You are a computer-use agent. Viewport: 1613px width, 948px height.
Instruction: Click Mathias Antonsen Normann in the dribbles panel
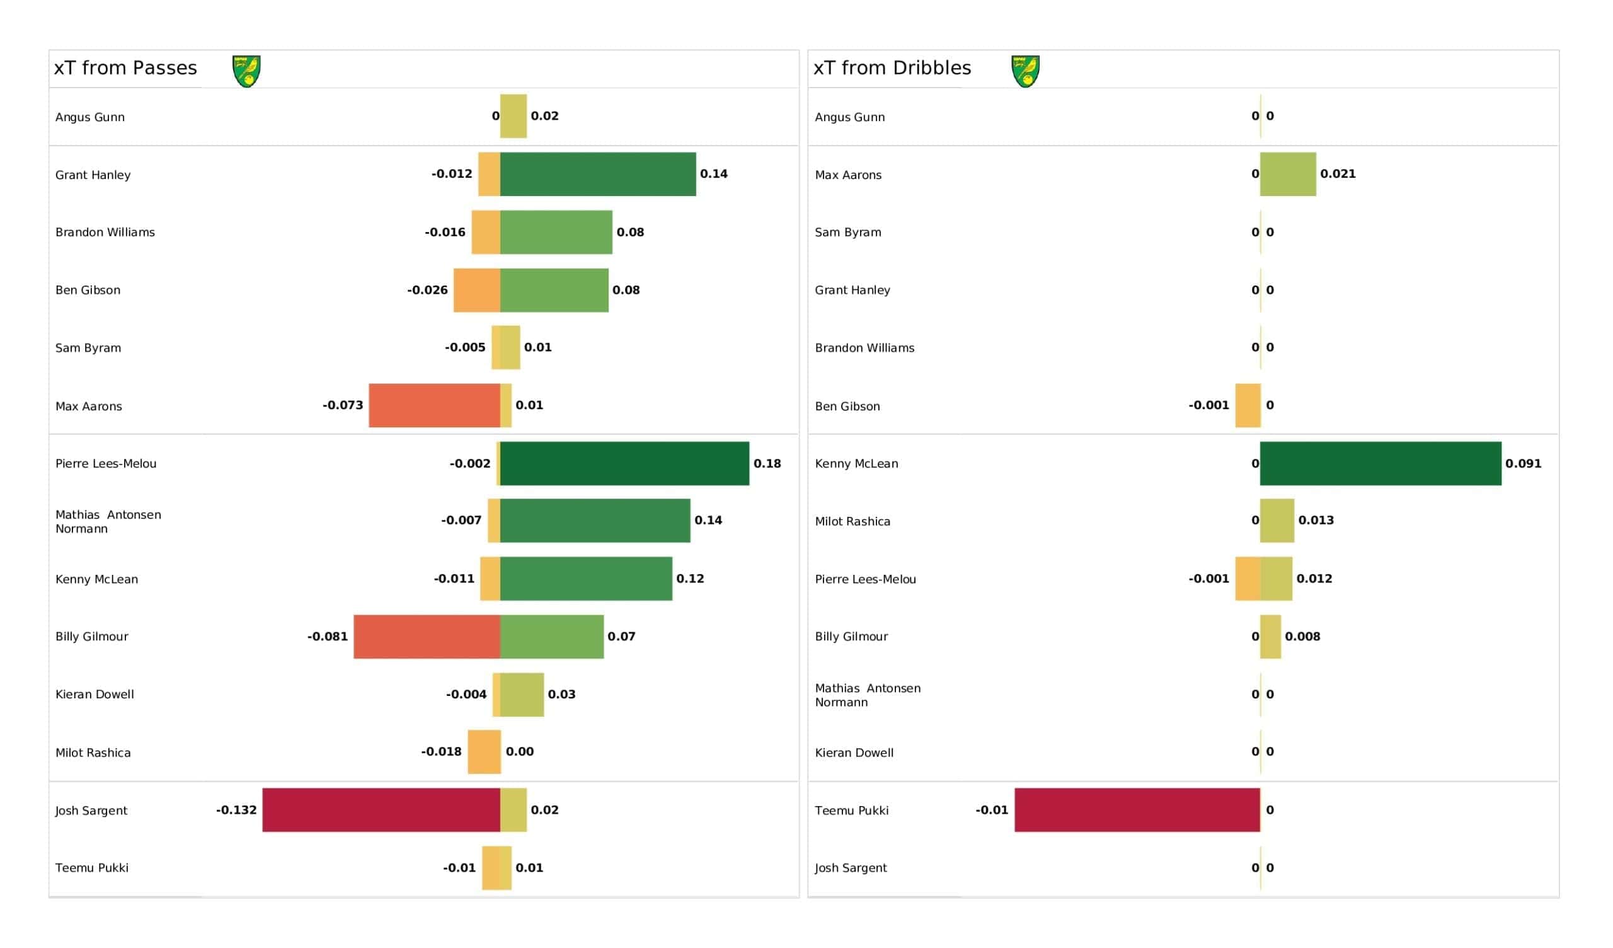click(868, 695)
